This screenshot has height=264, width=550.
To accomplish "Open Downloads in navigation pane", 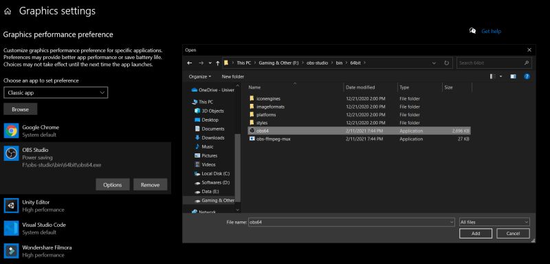I will pyautogui.click(x=210, y=137).
